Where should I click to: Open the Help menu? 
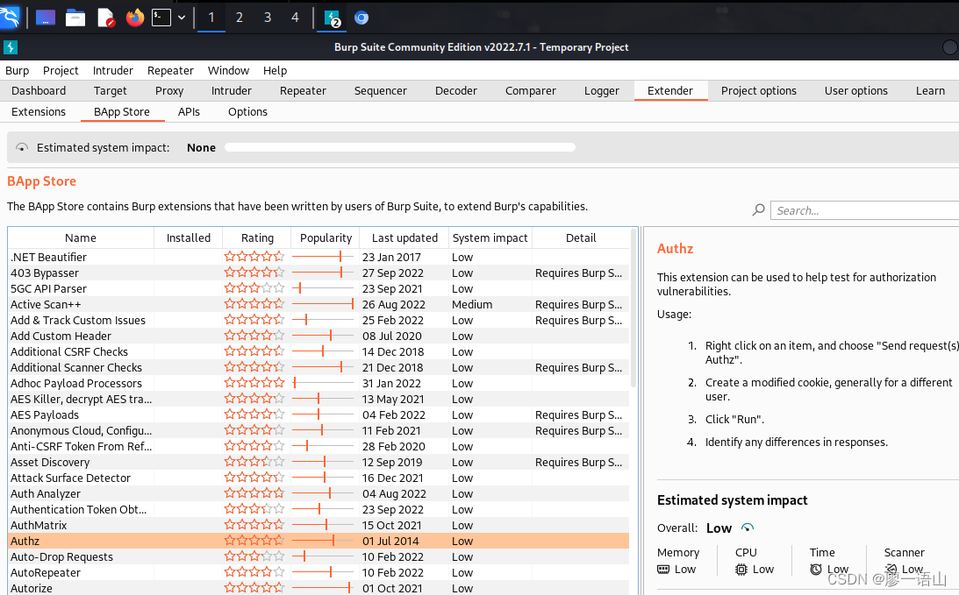click(275, 70)
